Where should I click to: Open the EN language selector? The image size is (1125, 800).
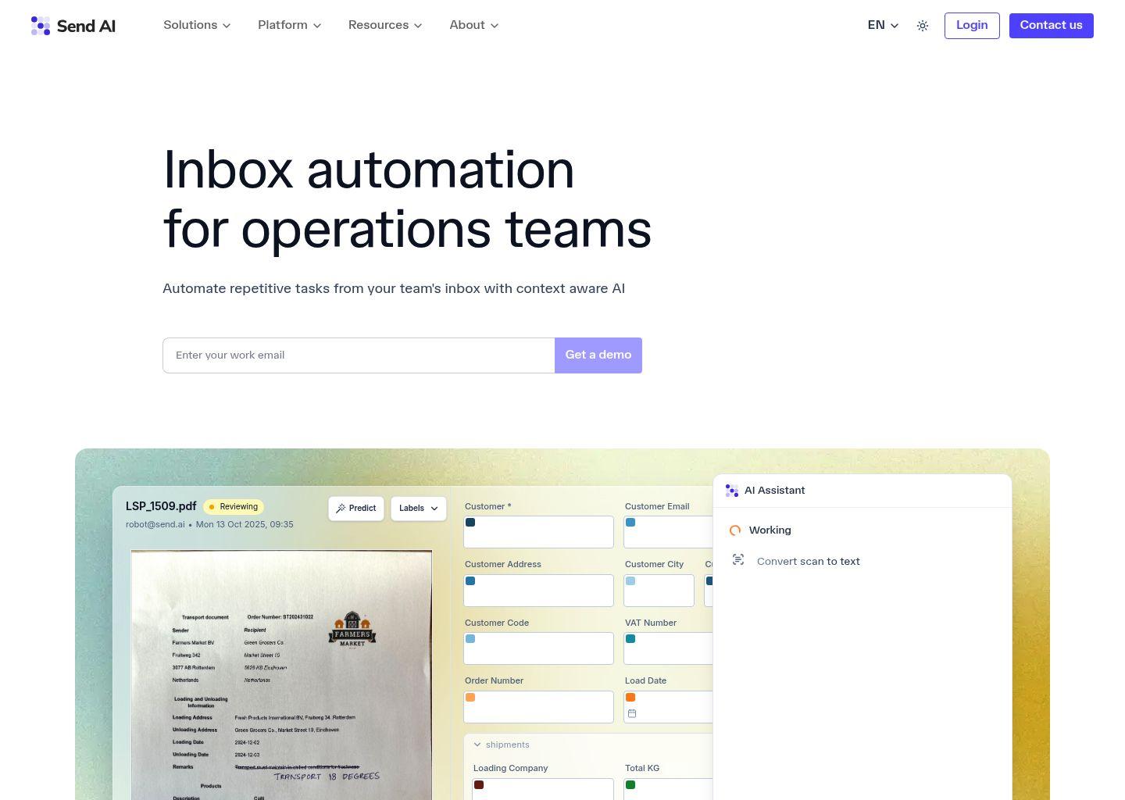[x=883, y=26]
